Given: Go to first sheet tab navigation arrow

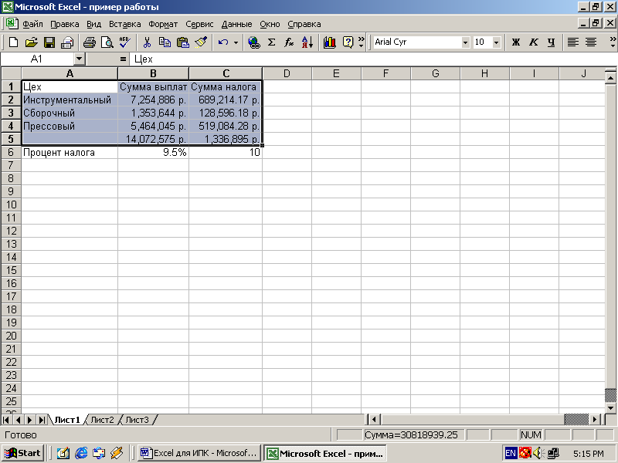Looking at the screenshot, I should point(6,420).
